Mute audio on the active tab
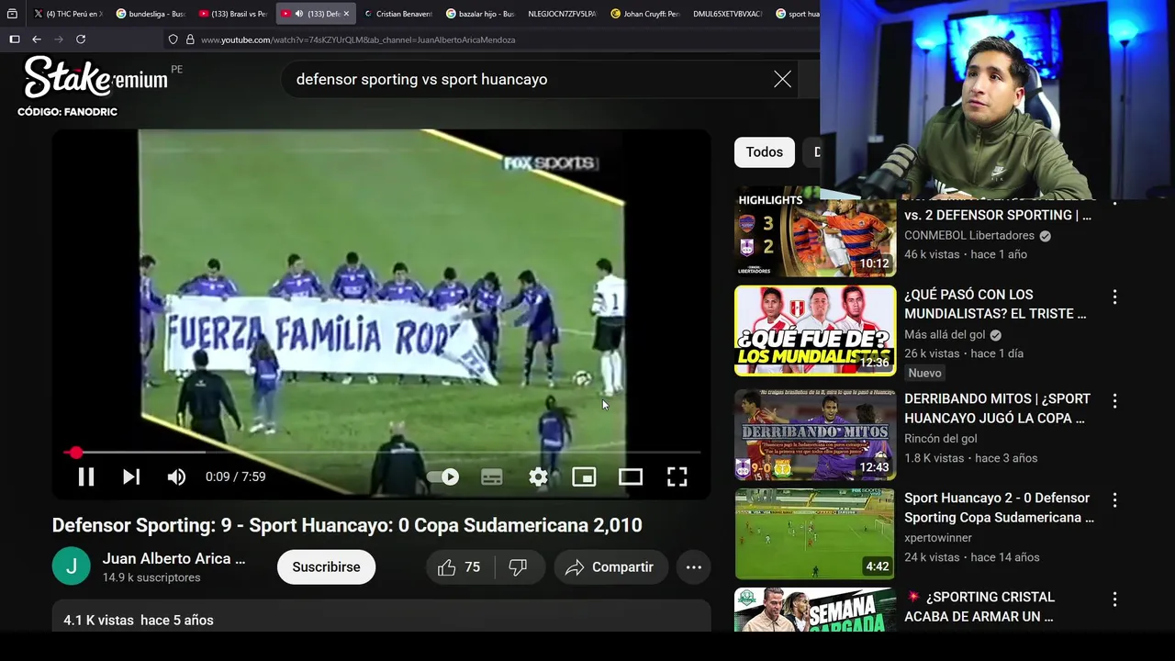This screenshot has height=661, width=1175. [298, 14]
